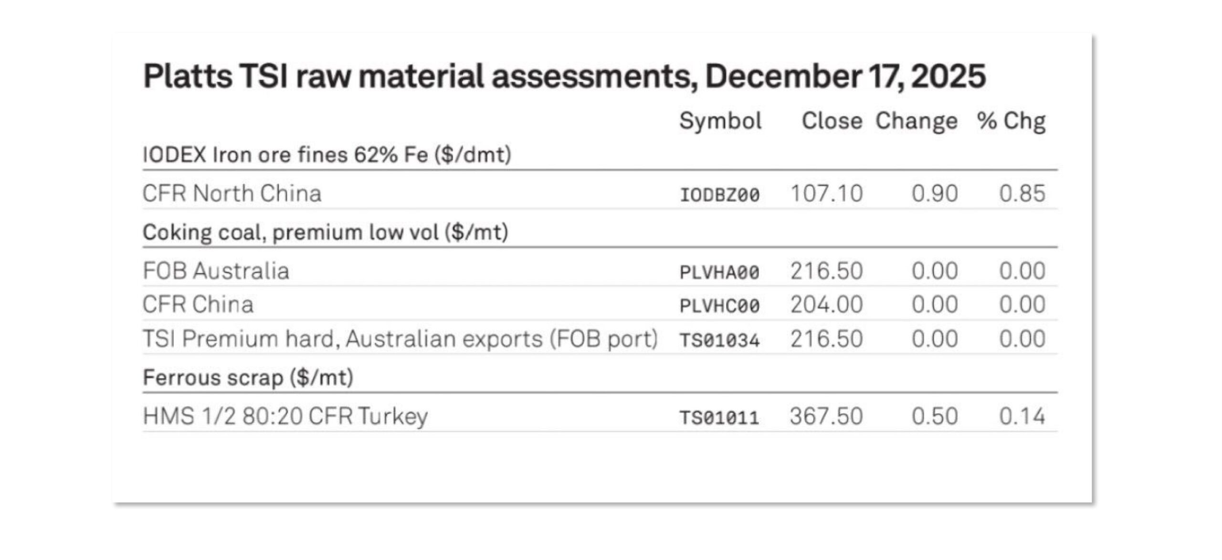Image resolution: width=1222 pixels, height=560 pixels.
Task: Click the Platts TSI raw material assessments title
Action: [564, 76]
